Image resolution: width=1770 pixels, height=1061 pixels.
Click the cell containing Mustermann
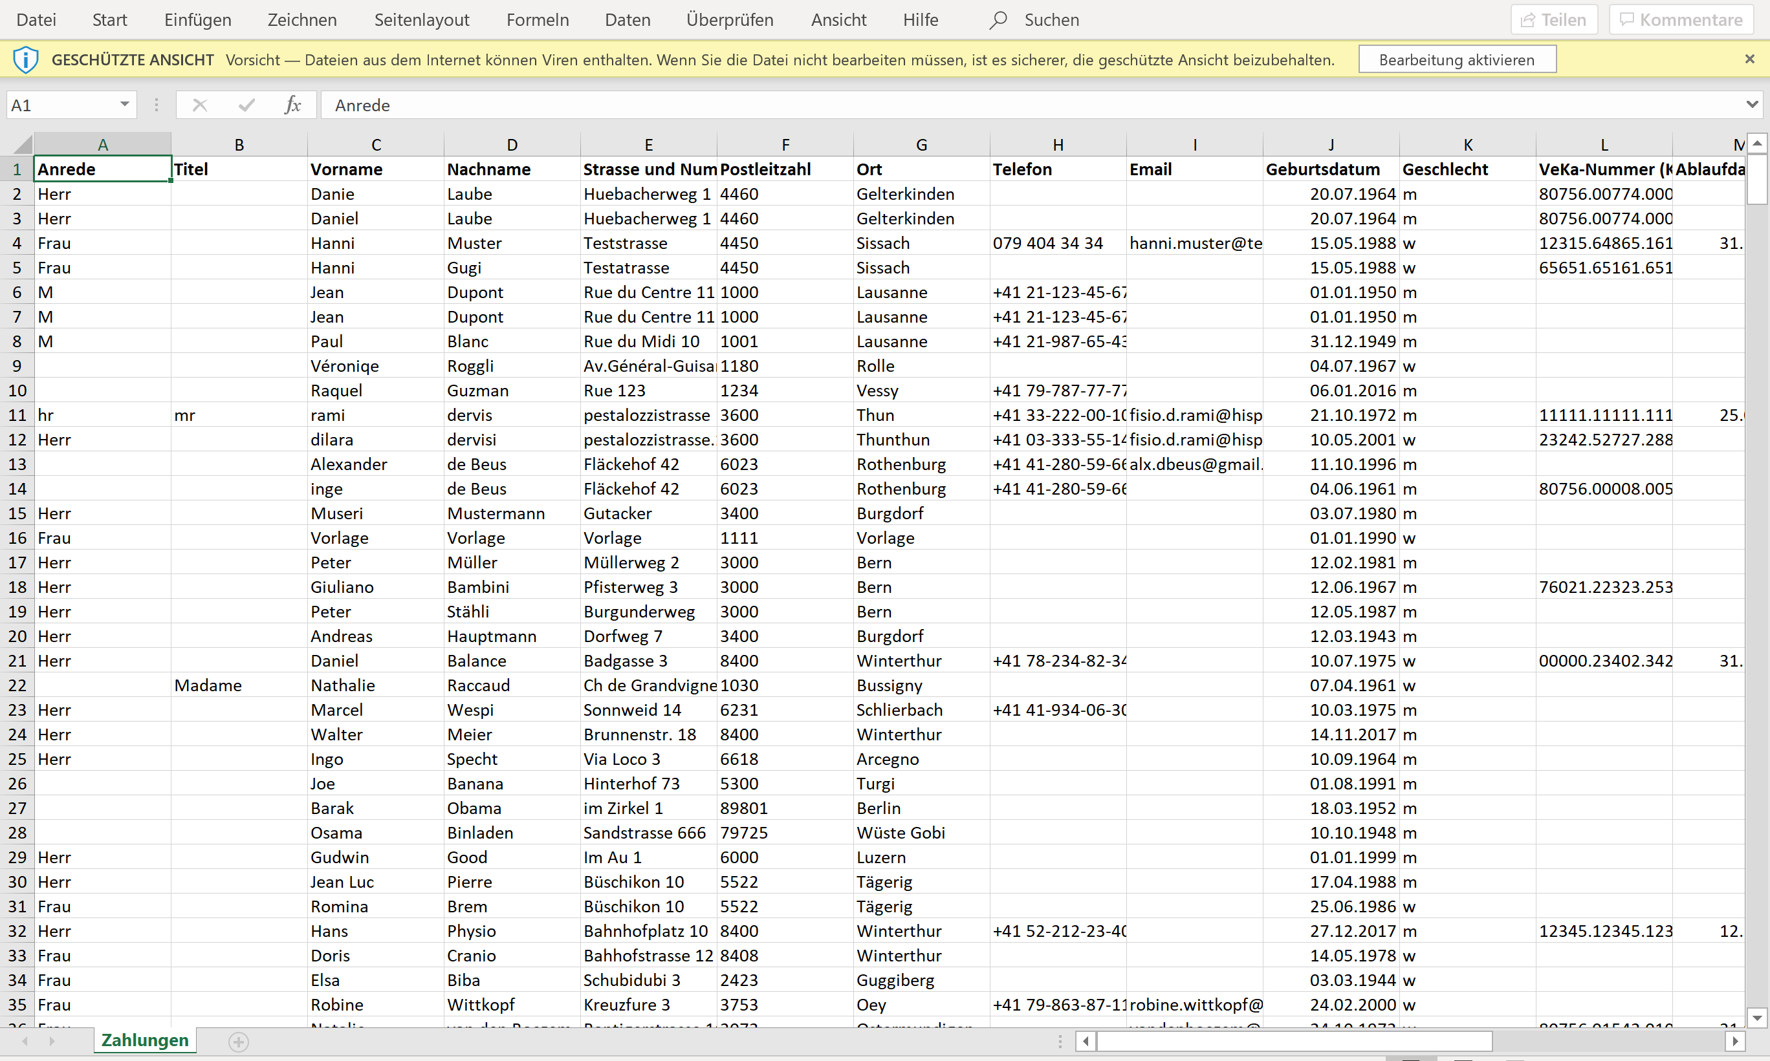point(512,513)
